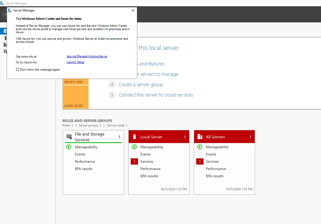Click the Launch Setup link for Azure Arc
This screenshot has height=224, width=321.
[75, 62]
